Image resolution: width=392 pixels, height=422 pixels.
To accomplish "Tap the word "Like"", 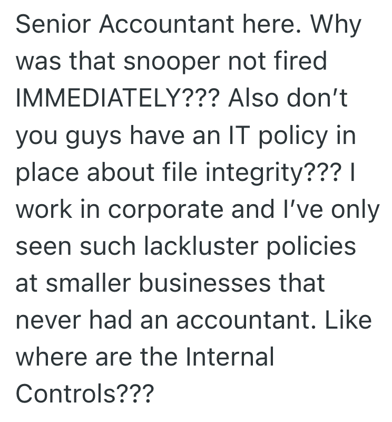I will coord(347,321).
